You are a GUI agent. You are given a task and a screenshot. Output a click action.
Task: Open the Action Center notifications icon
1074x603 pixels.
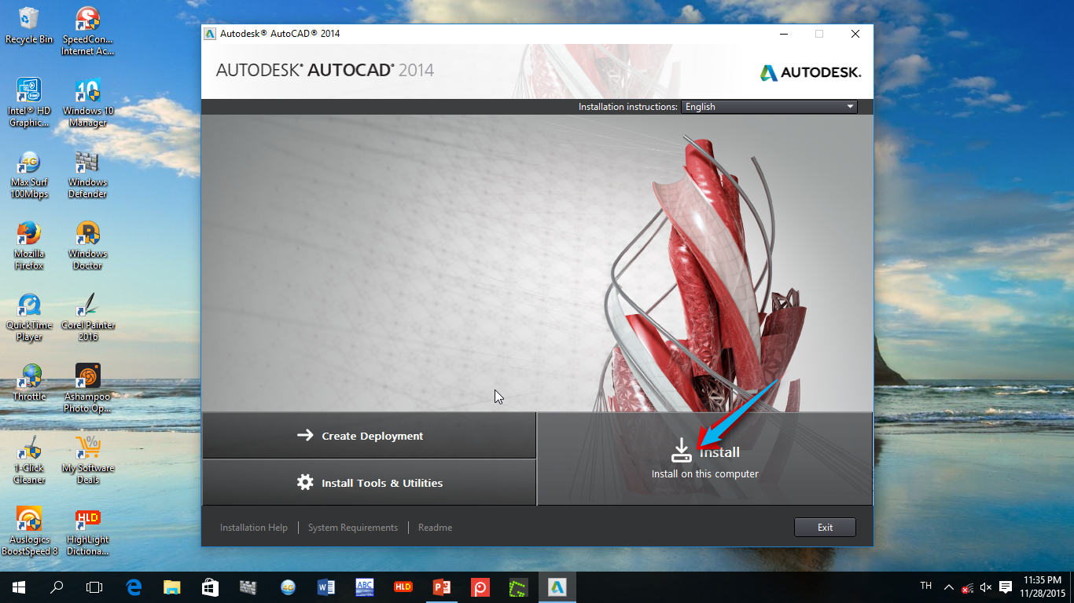pos(1006,587)
